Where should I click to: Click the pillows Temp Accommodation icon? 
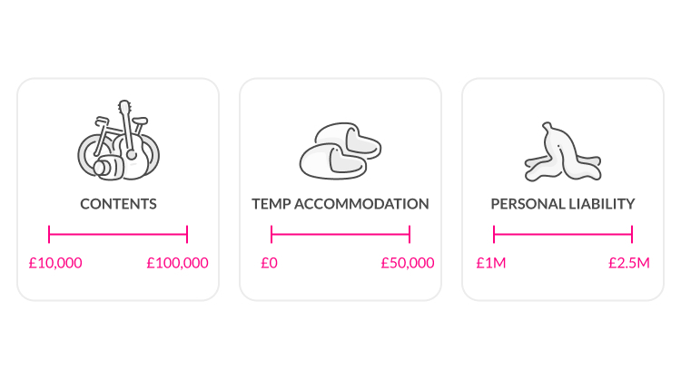[340, 150]
